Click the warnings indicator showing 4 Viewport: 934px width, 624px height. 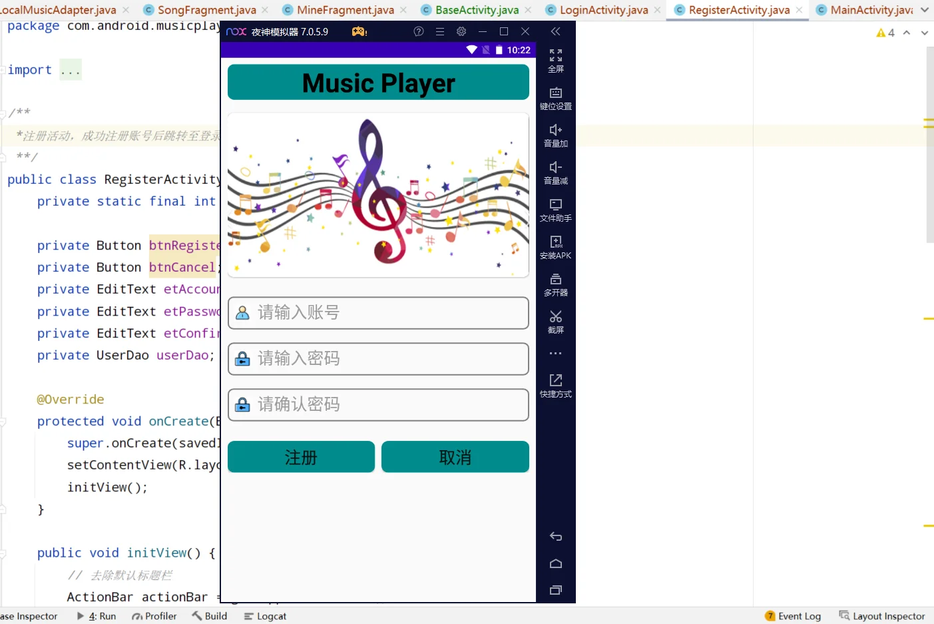pyautogui.click(x=885, y=33)
